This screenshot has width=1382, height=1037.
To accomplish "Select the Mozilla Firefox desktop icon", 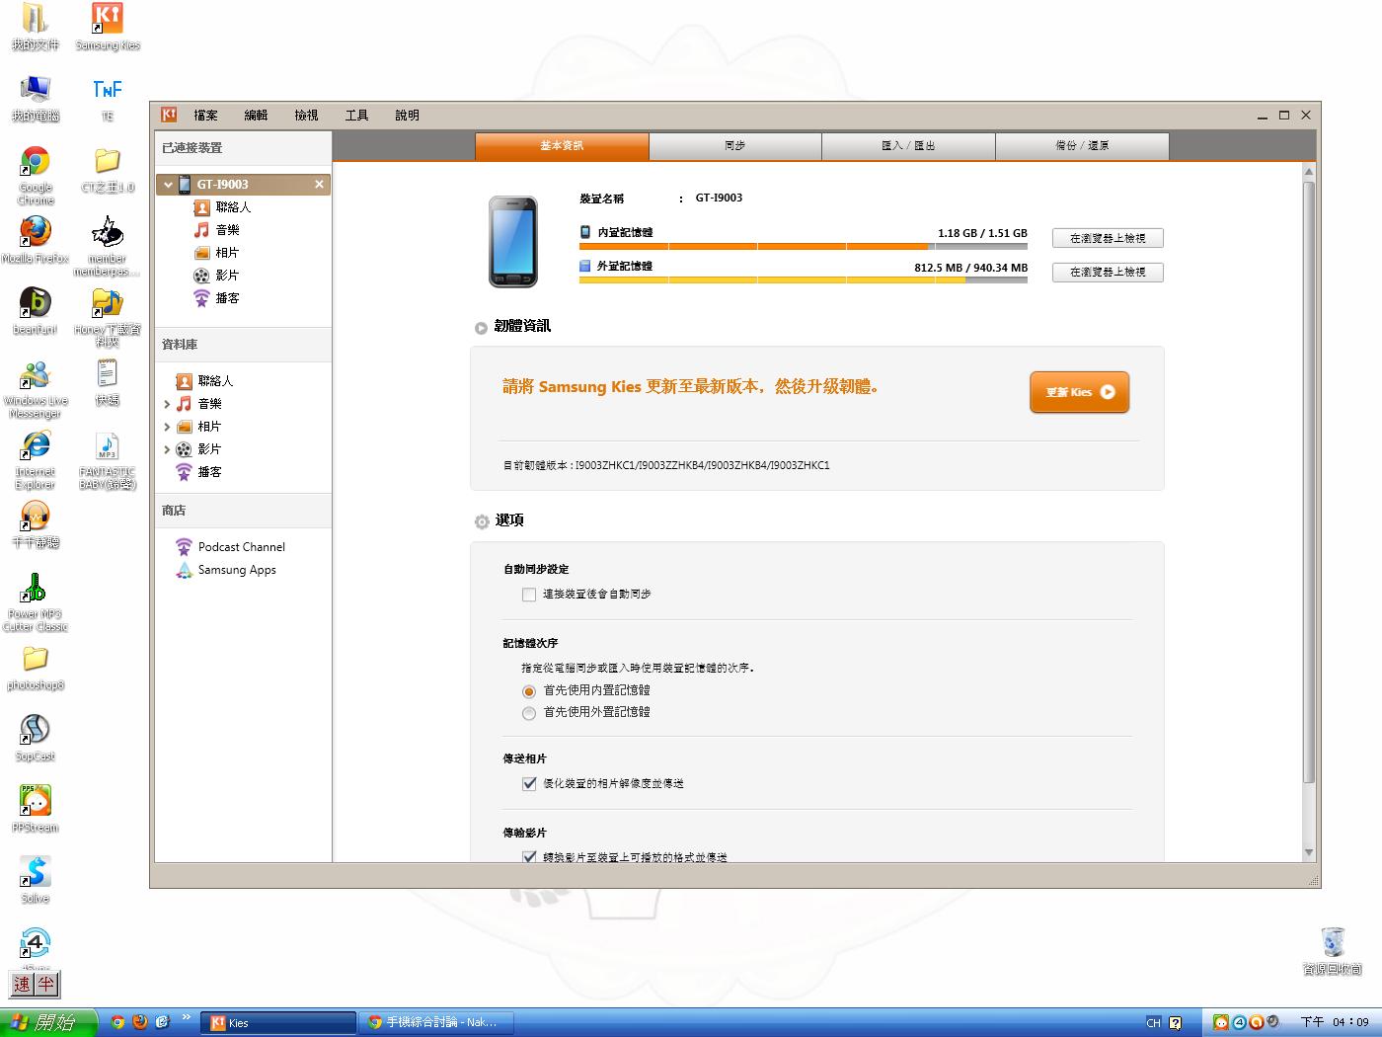I will (36, 240).
